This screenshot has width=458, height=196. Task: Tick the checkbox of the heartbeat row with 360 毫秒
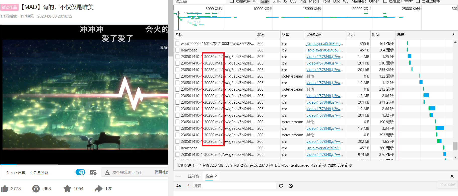177,148
